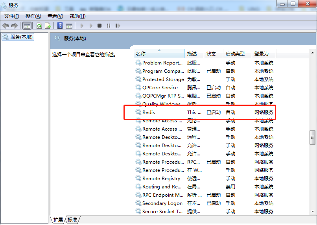The width and height of the screenshot is (317, 225).
Task: Click the 服务 window title bar icon
Action: pos(4,5)
